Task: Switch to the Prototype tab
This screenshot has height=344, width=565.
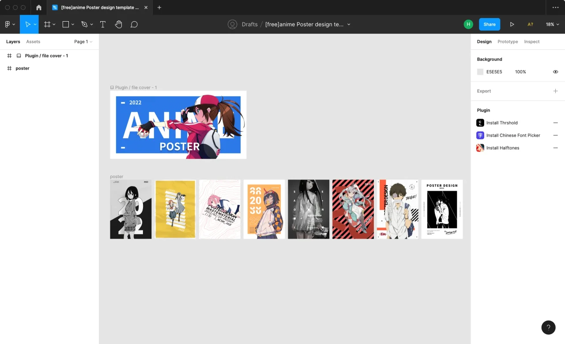Action: (508, 41)
